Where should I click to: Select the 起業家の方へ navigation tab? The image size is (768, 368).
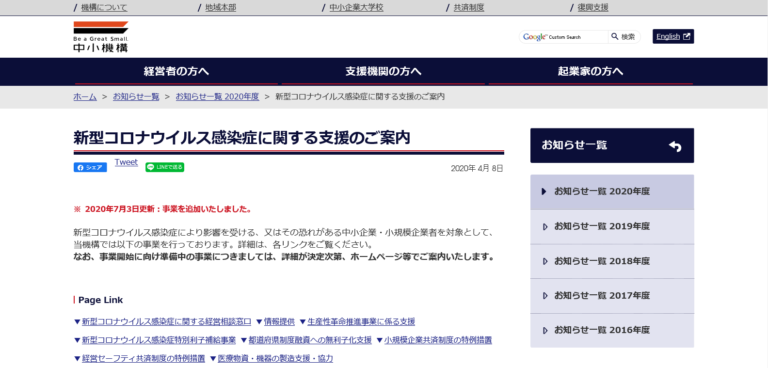tap(591, 71)
